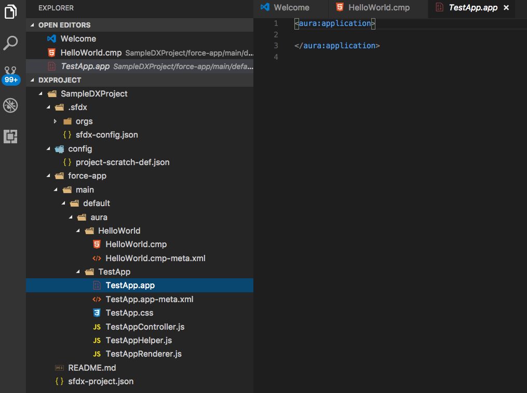Click the XML icon beside HelloWorld.cmp-meta.xml

(x=97, y=258)
